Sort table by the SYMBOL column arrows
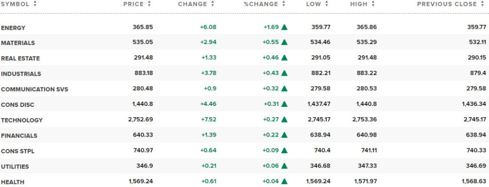Image resolution: width=489 pixels, height=187 pixels. click(x=35, y=4)
